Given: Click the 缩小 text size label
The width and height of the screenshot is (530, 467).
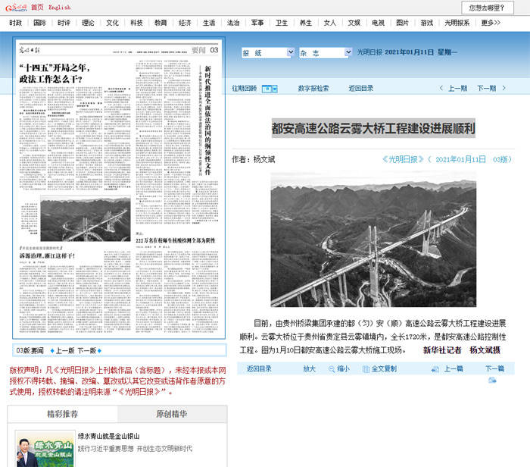Looking at the screenshot, I should [x=344, y=368].
